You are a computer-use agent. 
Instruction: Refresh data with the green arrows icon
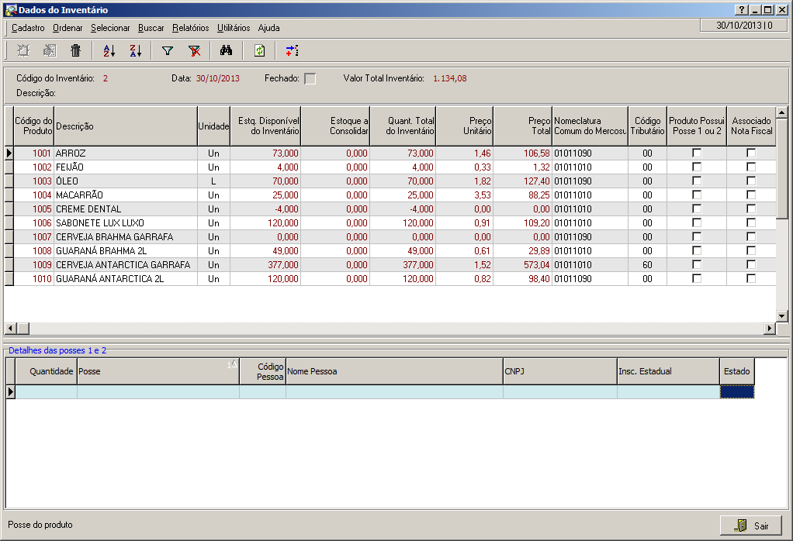[x=259, y=51]
